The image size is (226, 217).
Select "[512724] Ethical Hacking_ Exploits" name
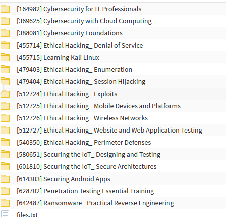point(67,94)
